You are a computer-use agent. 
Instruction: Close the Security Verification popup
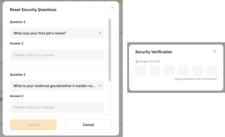click(215, 52)
